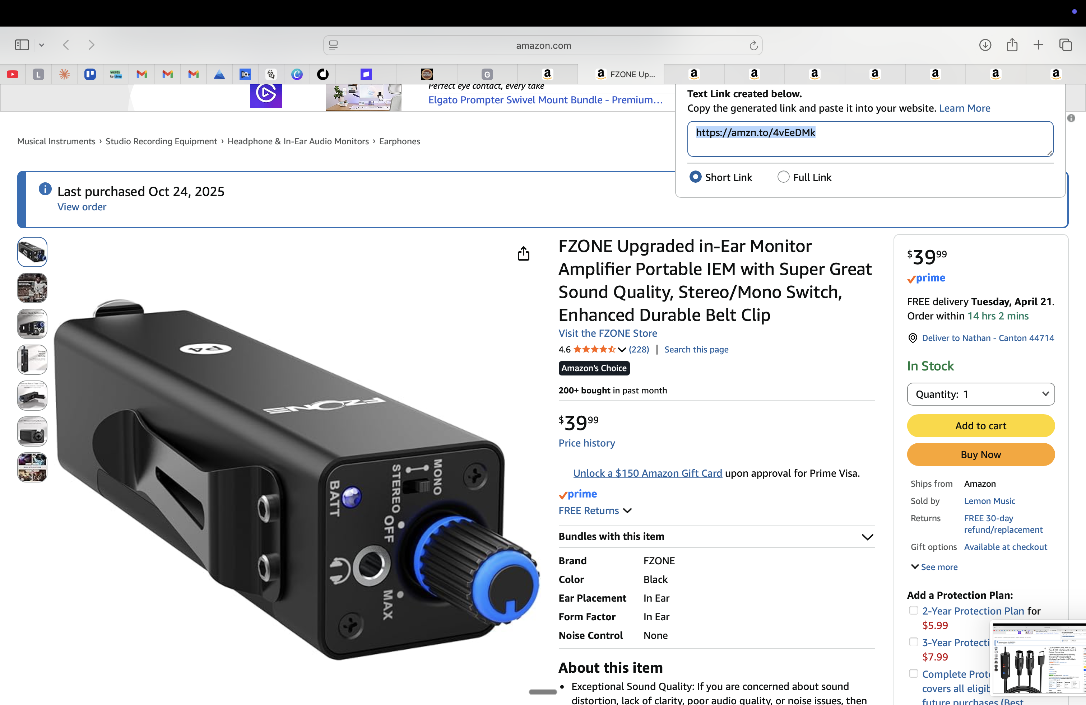Go forward to the next page

(91, 45)
